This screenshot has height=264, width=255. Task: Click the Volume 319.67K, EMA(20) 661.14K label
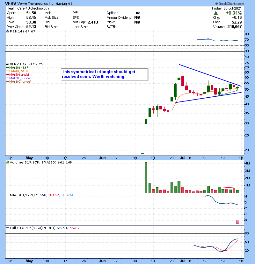pyautogui.click(x=41, y=162)
